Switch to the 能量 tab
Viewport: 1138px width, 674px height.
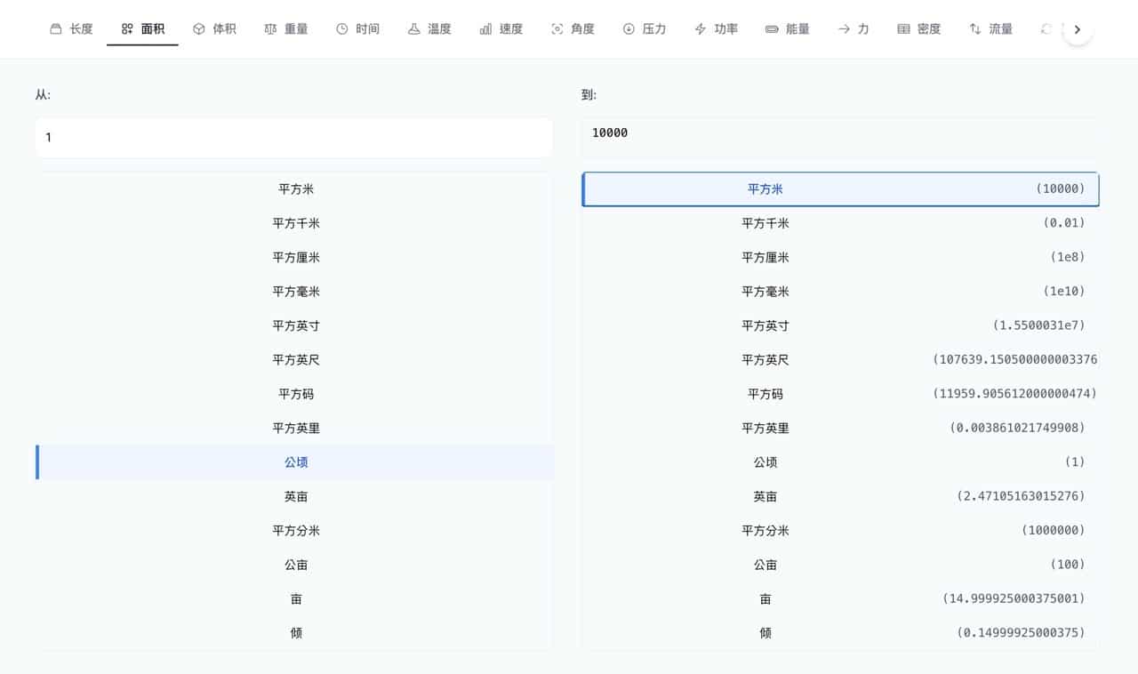pos(788,29)
